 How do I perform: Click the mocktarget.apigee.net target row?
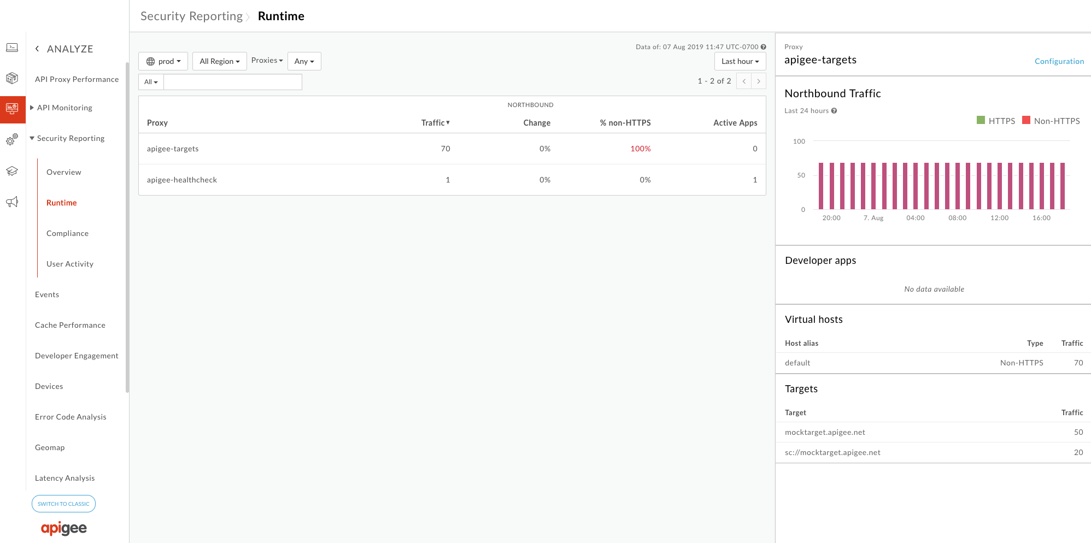point(934,432)
